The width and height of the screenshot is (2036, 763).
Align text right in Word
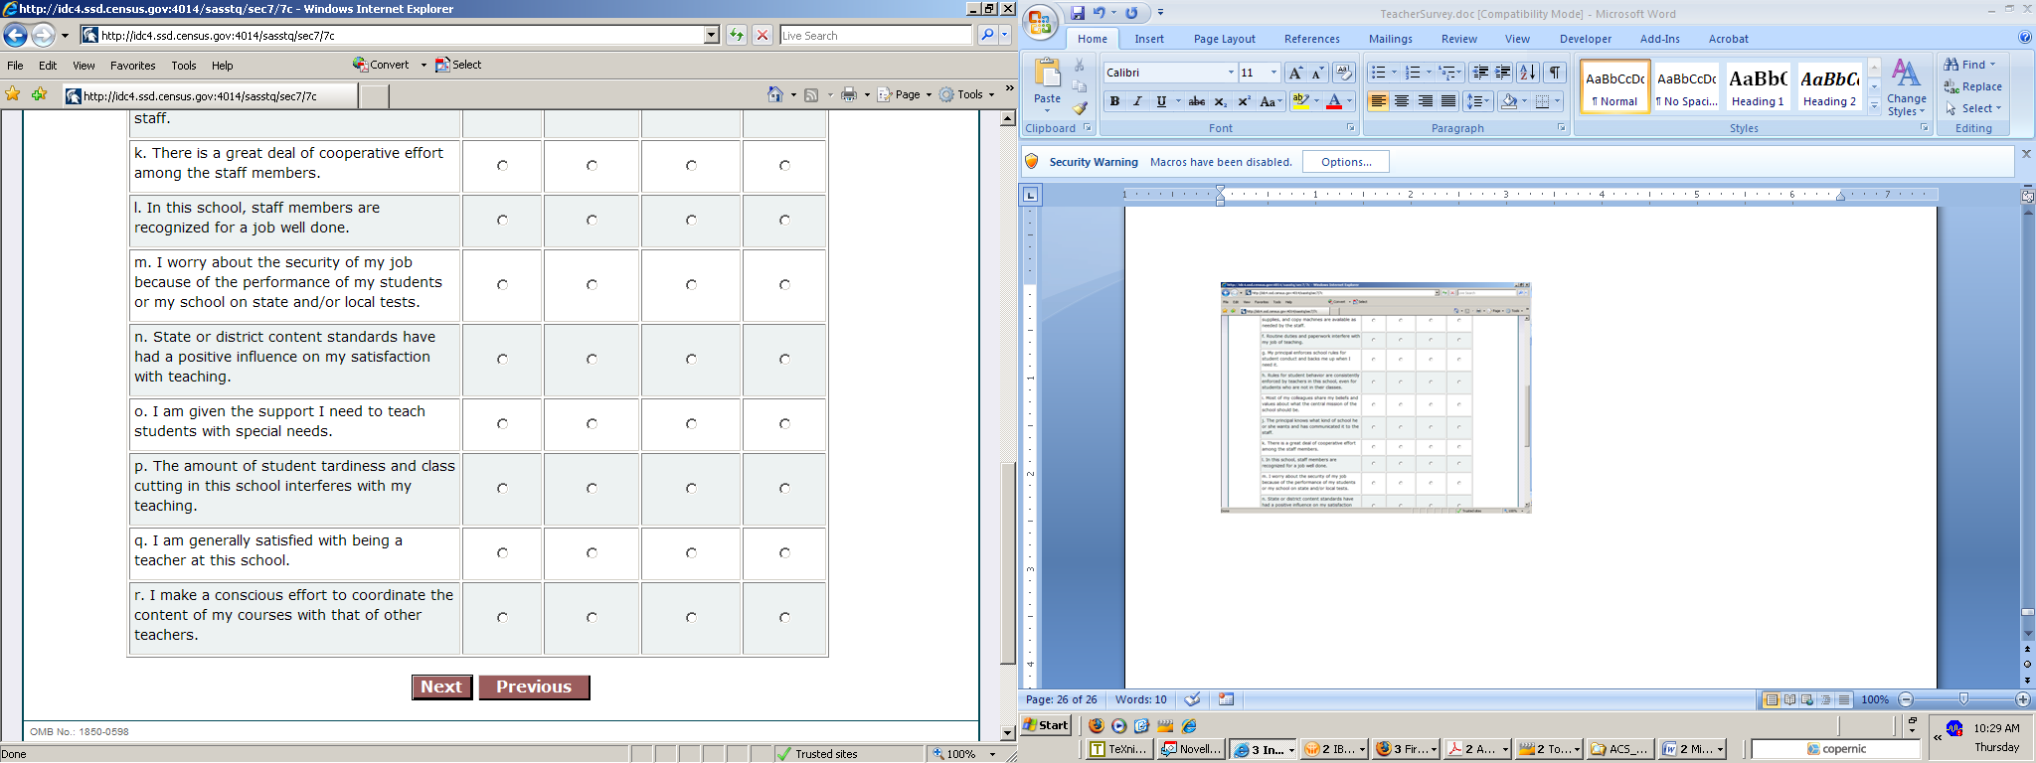(x=1426, y=101)
